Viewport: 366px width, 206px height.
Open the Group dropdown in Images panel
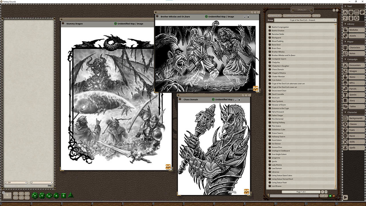pyautogui.click(x=305, y=20)
